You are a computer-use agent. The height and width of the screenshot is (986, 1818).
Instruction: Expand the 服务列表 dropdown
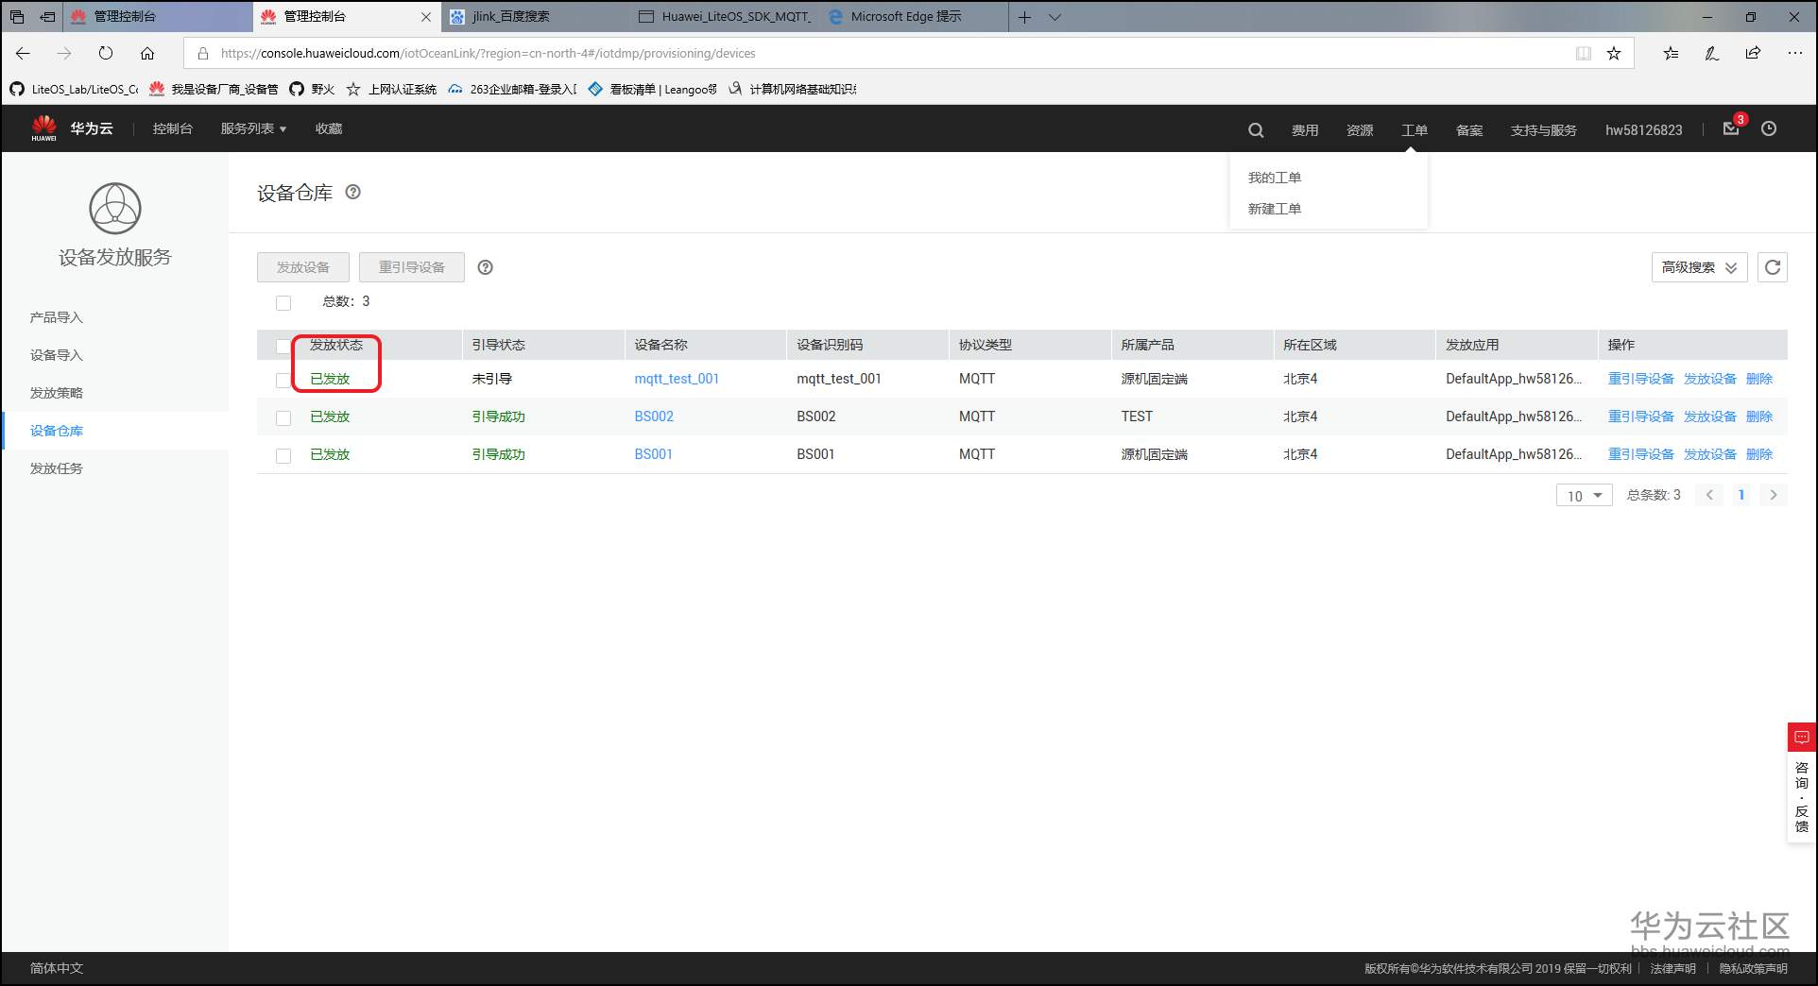[253, 128]
